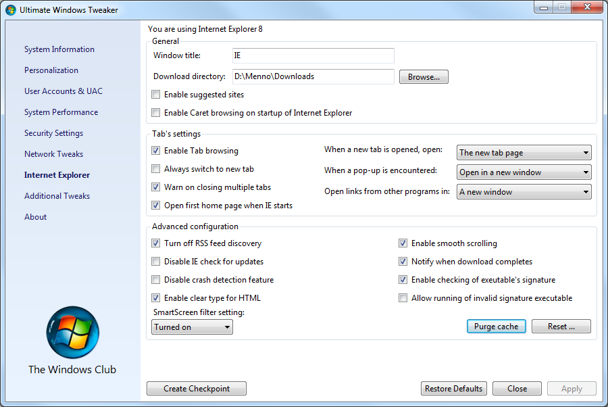Select Internet Explorer in sidebar
This screenshot has height=407, width=608.
click(57, 175)
